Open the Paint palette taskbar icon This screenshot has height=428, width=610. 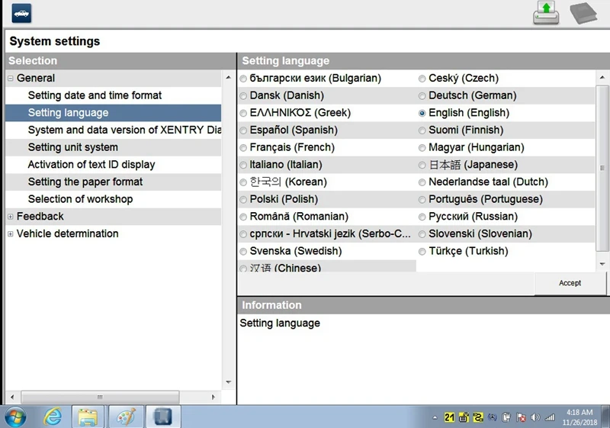click(126, 417)
